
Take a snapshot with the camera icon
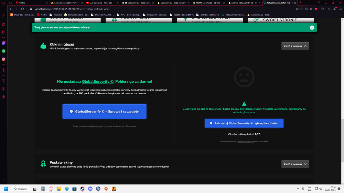pyautogui.click(x=302, y=9)
